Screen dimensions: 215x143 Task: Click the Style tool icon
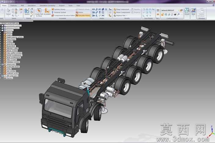[x=193, y=11]
